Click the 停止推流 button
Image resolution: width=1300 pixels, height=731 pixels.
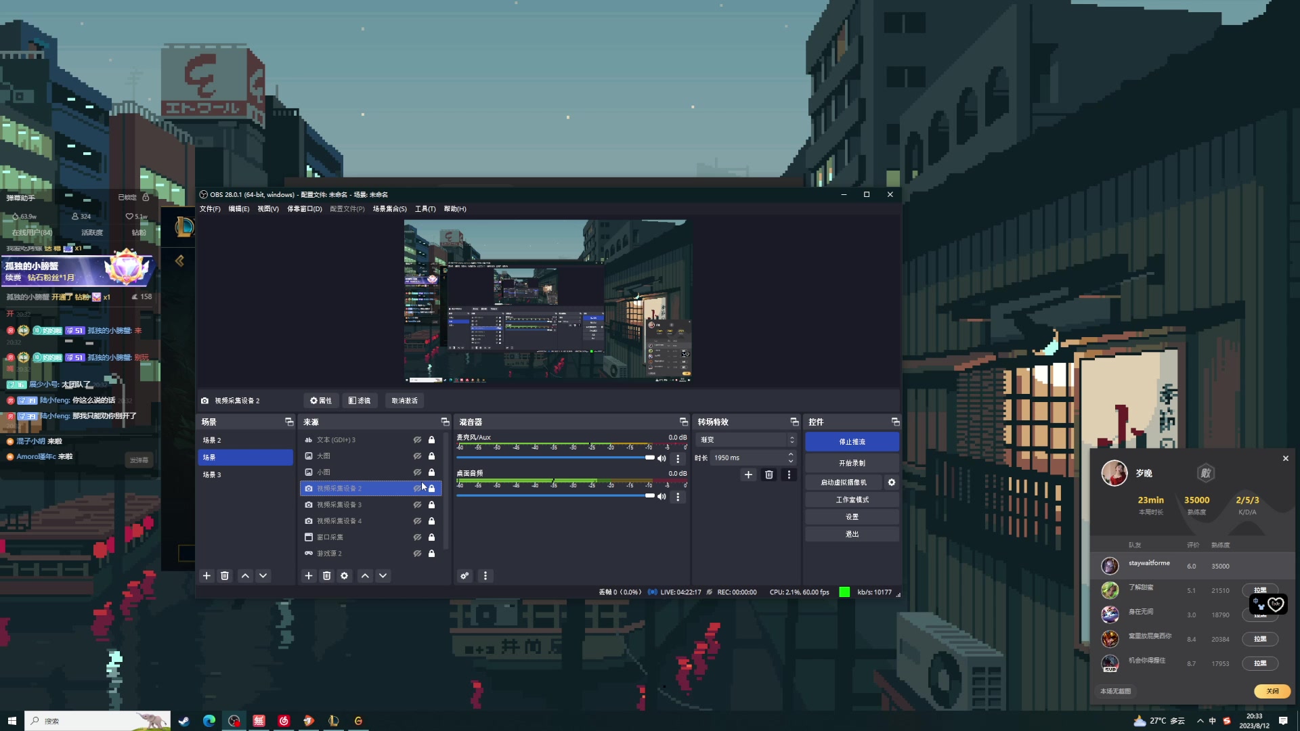click(x=852, y=442)
